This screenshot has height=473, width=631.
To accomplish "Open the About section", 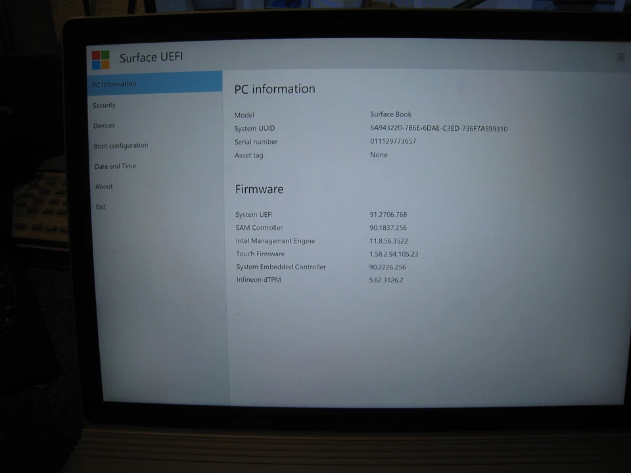I will click(103, 187).
